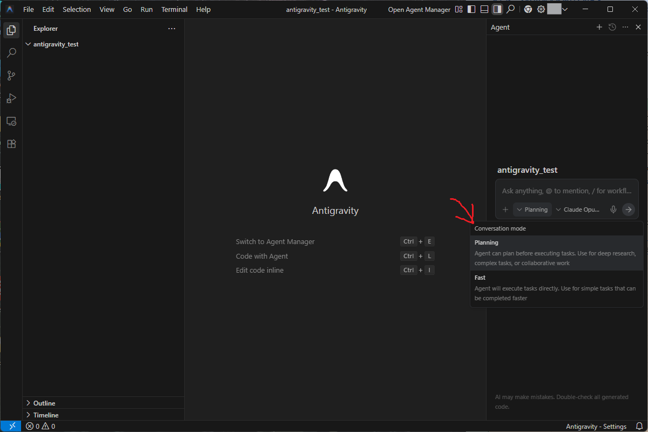Close the Agent panel
The image size is (648, 432).
pos(638,27)
